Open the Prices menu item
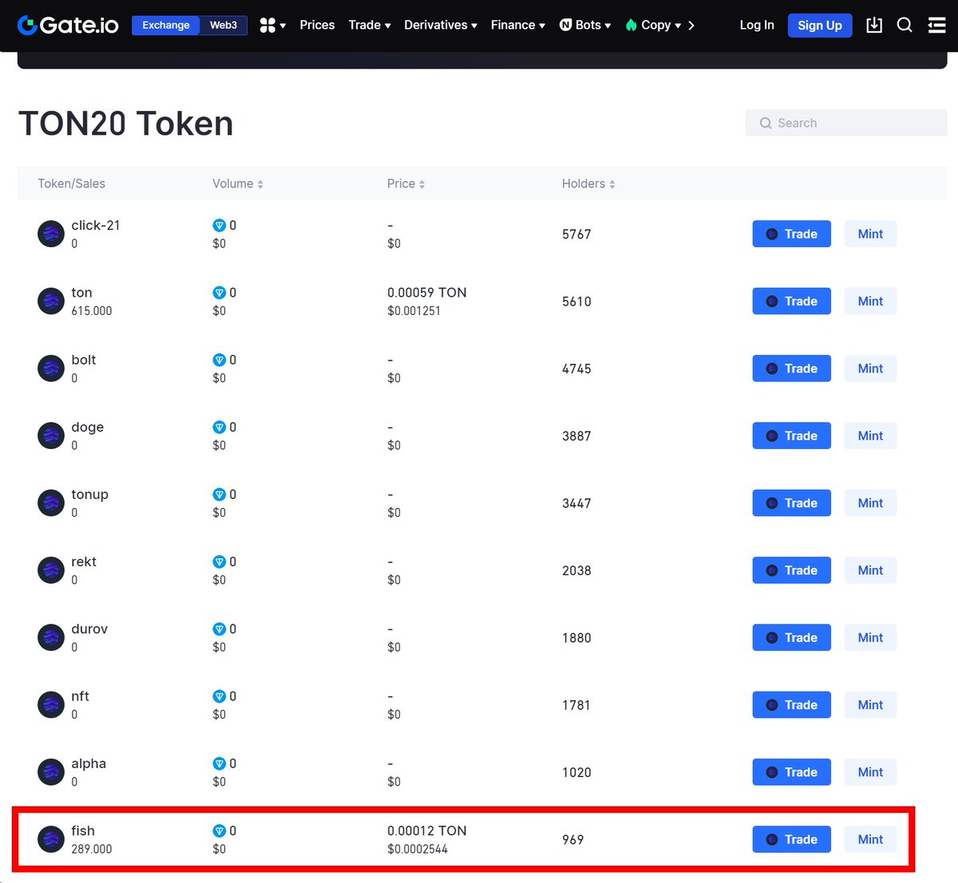Viewport: 958px width, 883px height. pos(317,26)
